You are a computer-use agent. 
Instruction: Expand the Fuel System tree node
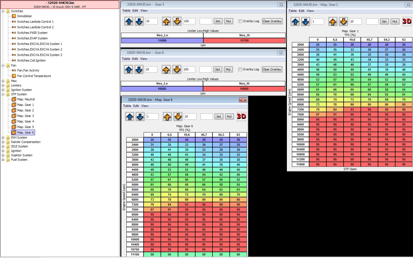pos(3,160)
